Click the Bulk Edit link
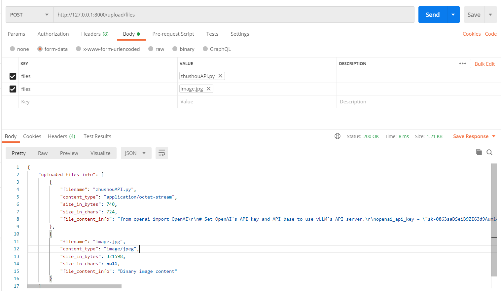The width and height of the screenshot is (501, 291). pos(484,64)
